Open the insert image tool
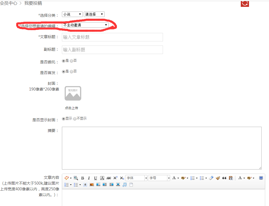Image resolution: width=269 pixels, height=206 pixels. click(x=91, y=185)
